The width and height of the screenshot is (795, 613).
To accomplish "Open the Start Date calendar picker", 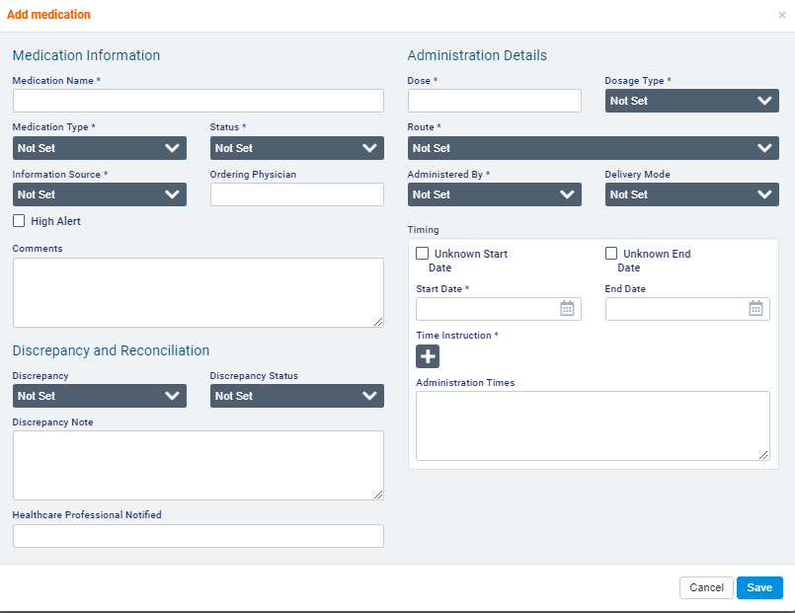I will 567,309.
